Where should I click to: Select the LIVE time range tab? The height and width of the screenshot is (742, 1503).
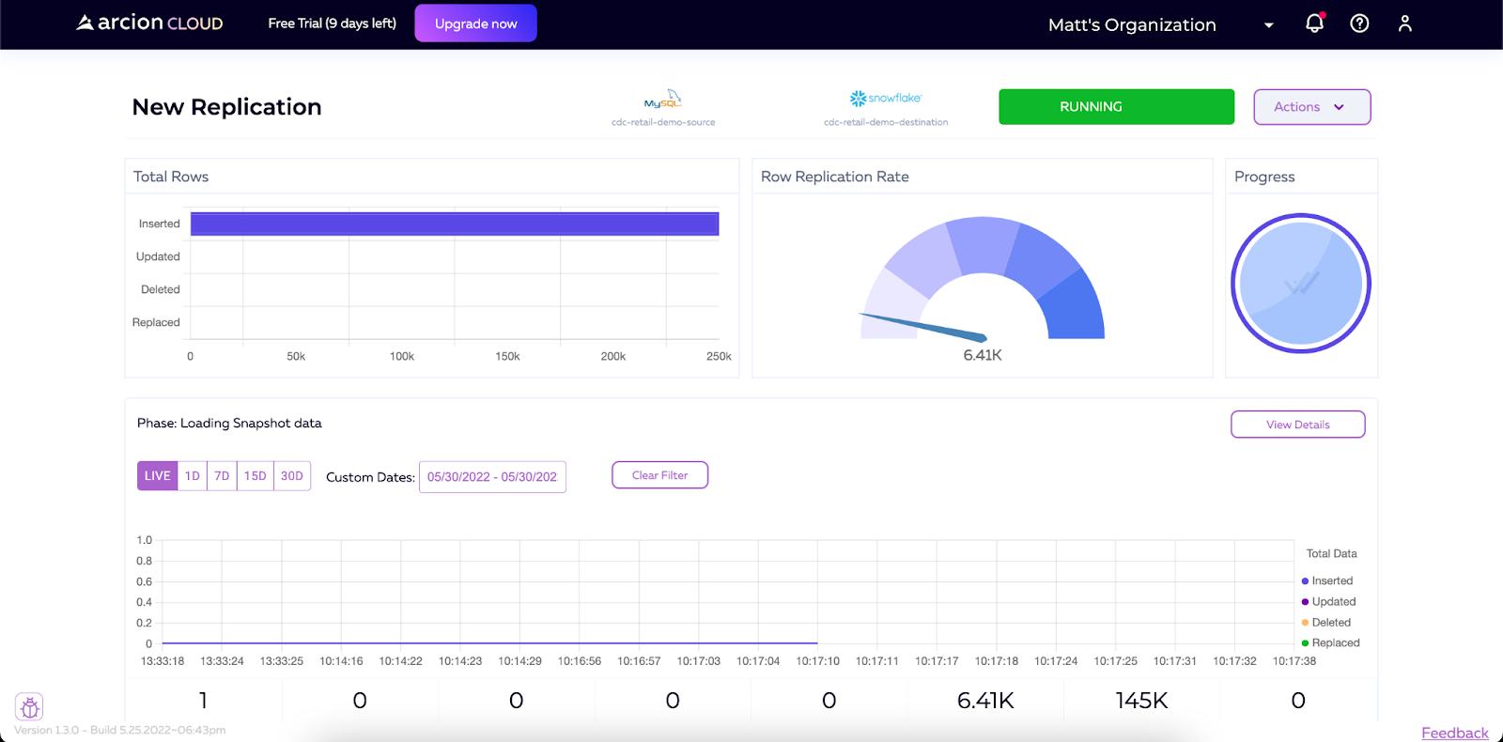point(158,476)
